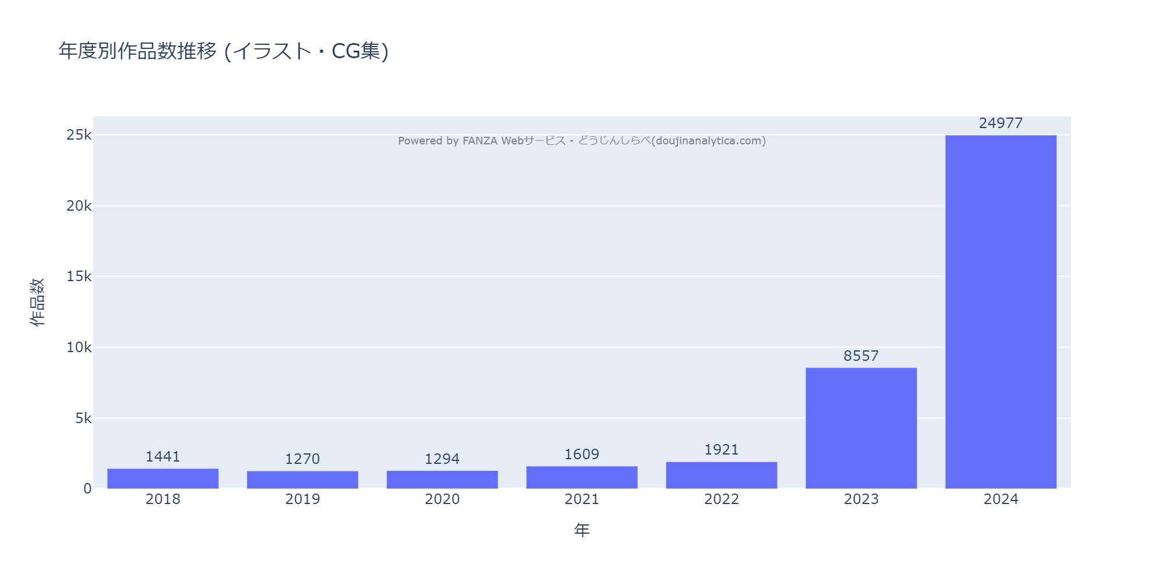Select the 2022 bar
Image resolution: width=1164 pixels, height=582 pixels.
pyautogui.click(x=721, y=475)
